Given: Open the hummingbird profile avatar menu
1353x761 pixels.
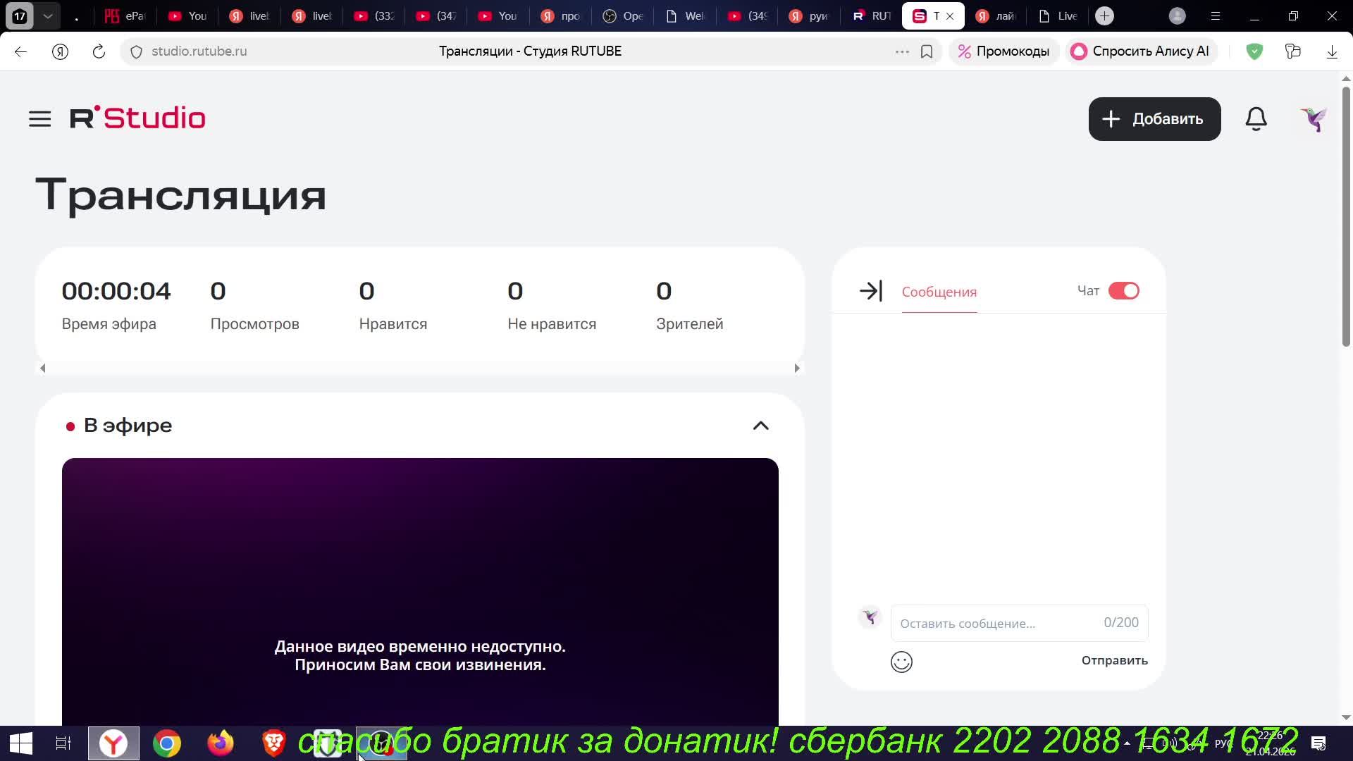Looking at the screenshot, I should click(1314, 119).
